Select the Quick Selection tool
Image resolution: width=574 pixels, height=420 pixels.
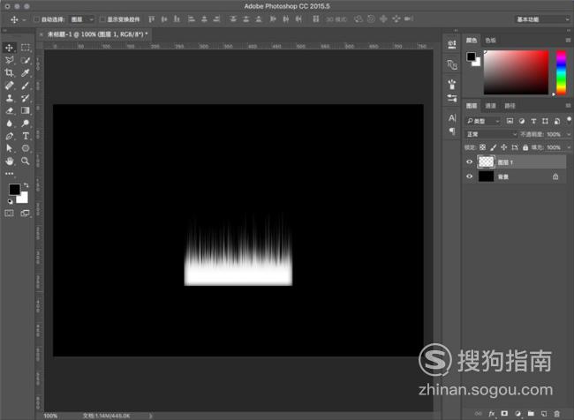26,60
